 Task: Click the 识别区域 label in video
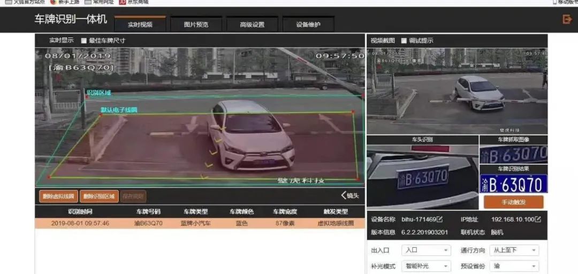[98, 93]
